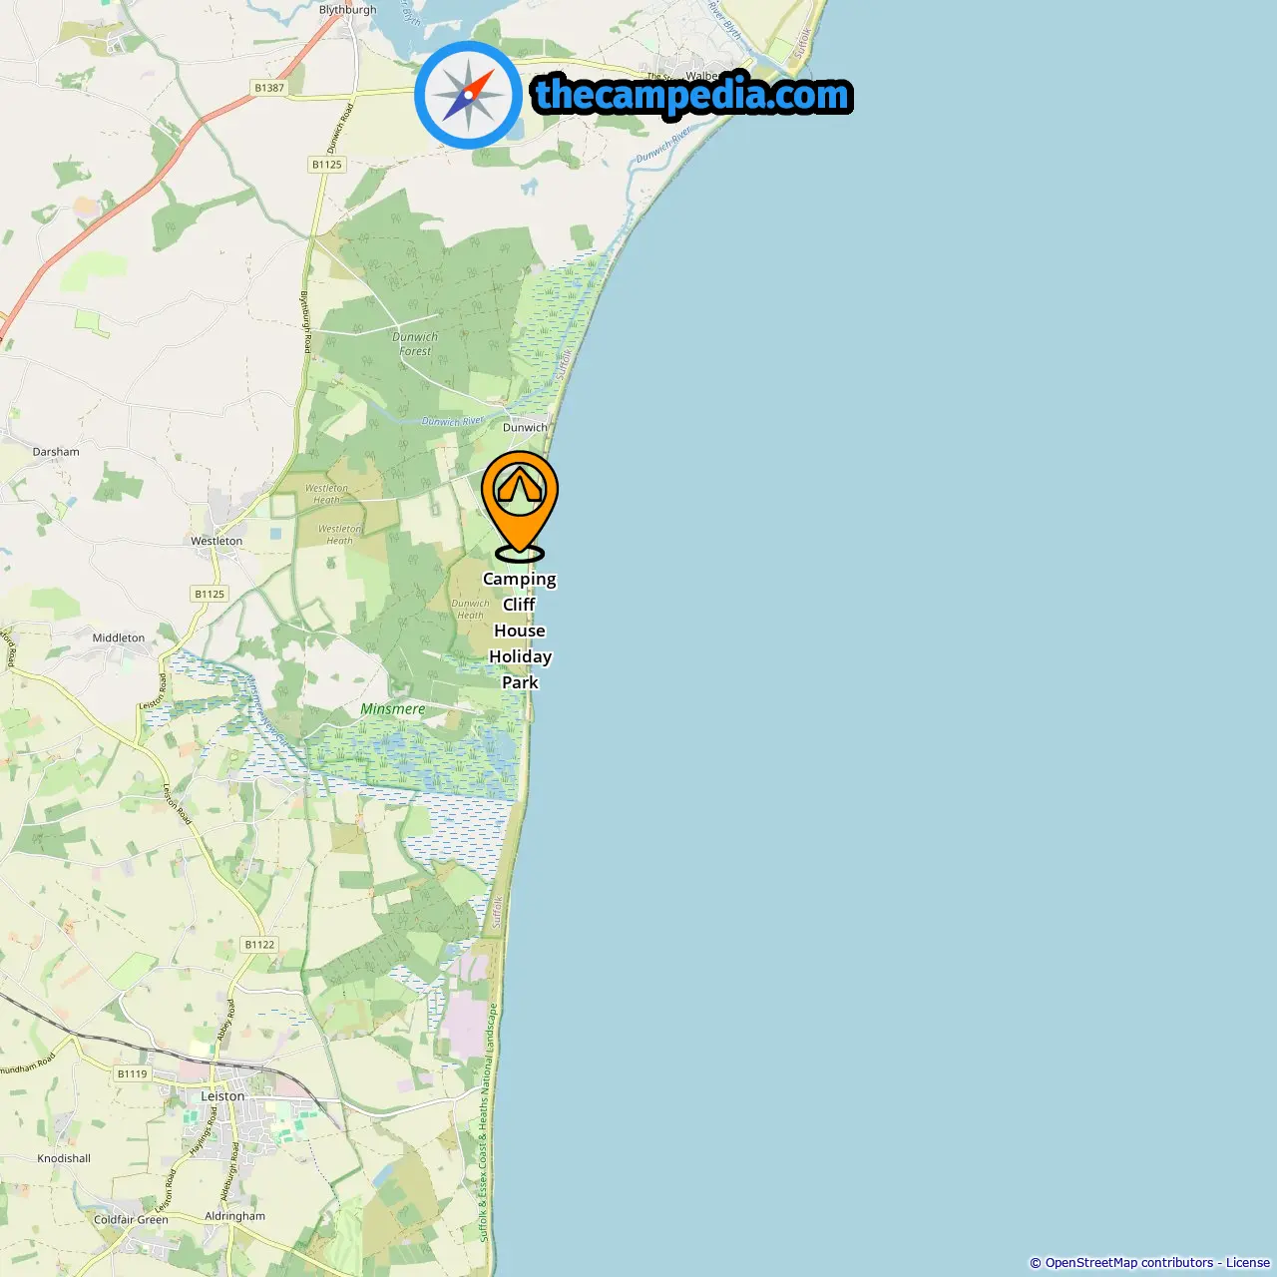This screenshot has height=1277, width=1277.
Task: Click the Blythburgh place label
Action: (348, 10)
